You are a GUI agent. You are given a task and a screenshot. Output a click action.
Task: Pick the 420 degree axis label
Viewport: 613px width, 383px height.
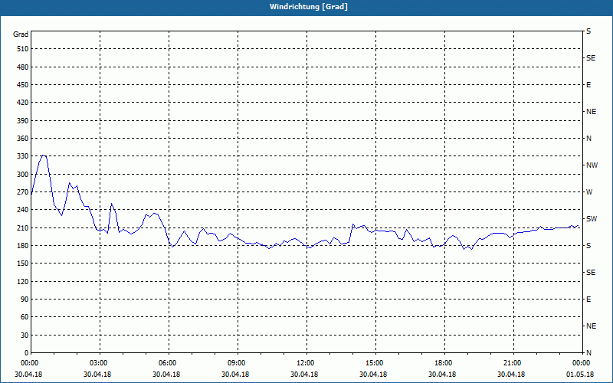tap(22, 103)
